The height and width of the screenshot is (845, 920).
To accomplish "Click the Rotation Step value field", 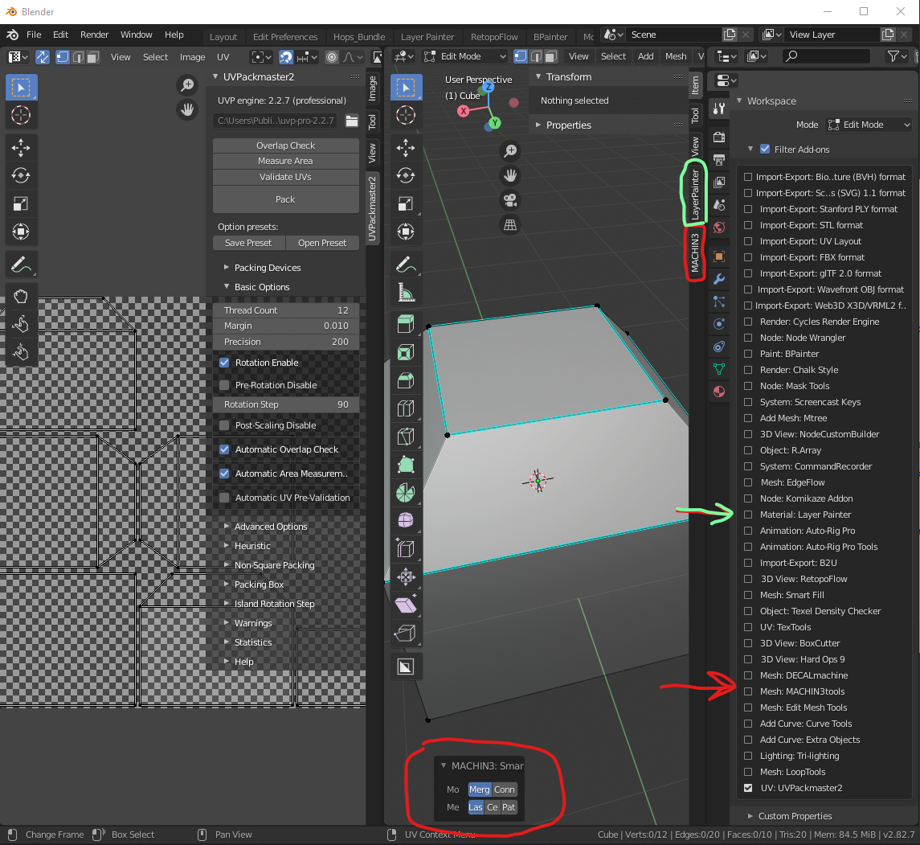I will [x=286, y=404].
